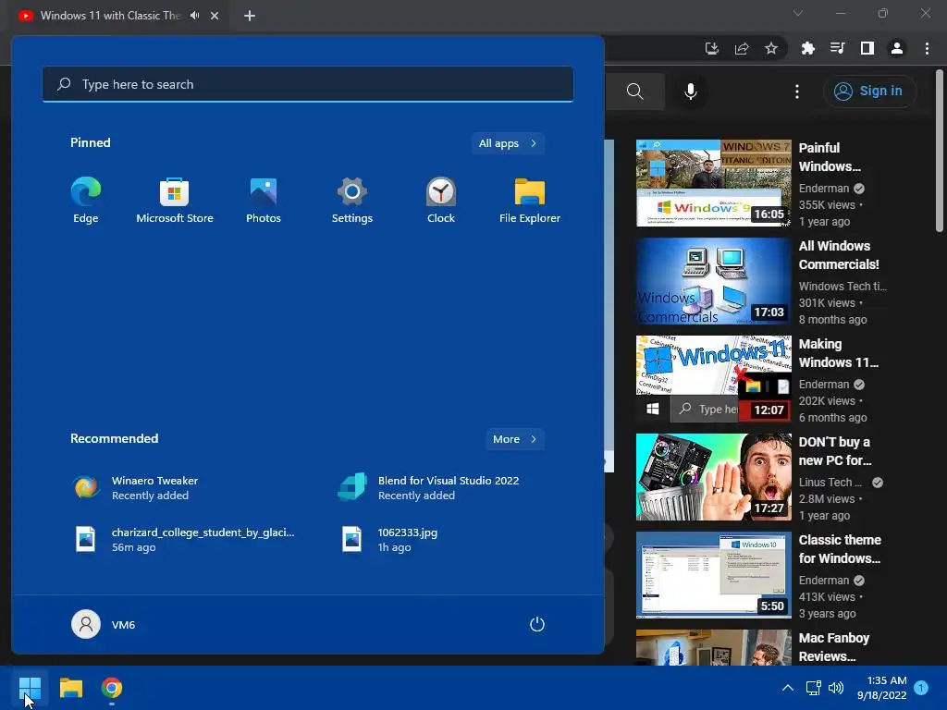Start YouTube voice search

(691, 92)
